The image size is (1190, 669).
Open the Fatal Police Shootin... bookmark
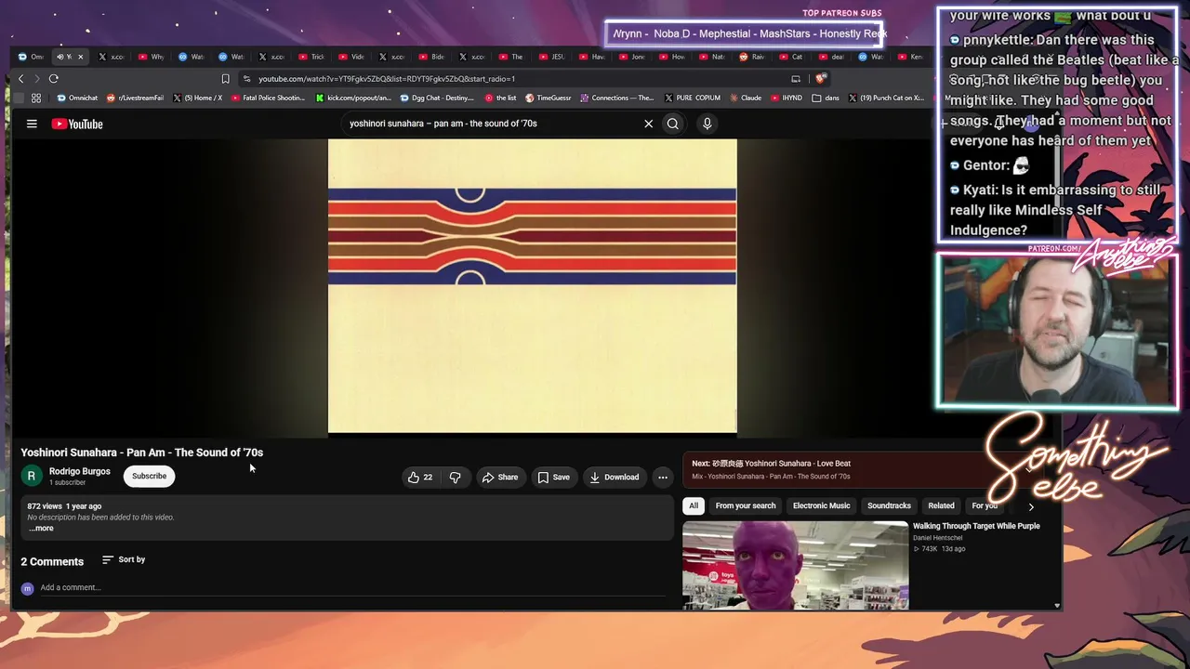[x=267, y=98]
